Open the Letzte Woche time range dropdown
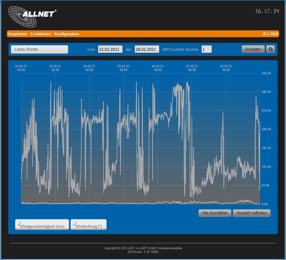 [x=40, y=49]
